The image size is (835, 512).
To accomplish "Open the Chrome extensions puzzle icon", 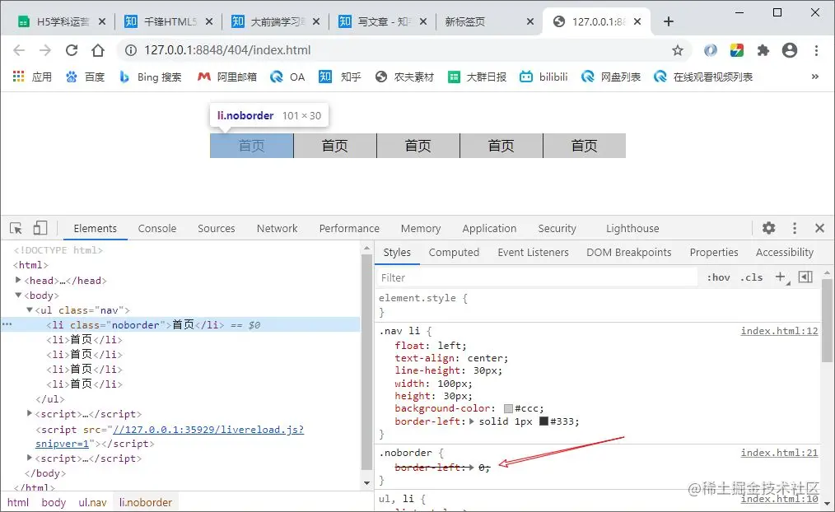I will pyautogui.click(x=763, y=50).
